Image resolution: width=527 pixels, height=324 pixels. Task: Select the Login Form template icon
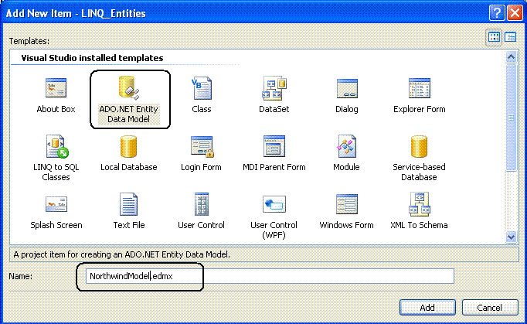click(202, 147)
